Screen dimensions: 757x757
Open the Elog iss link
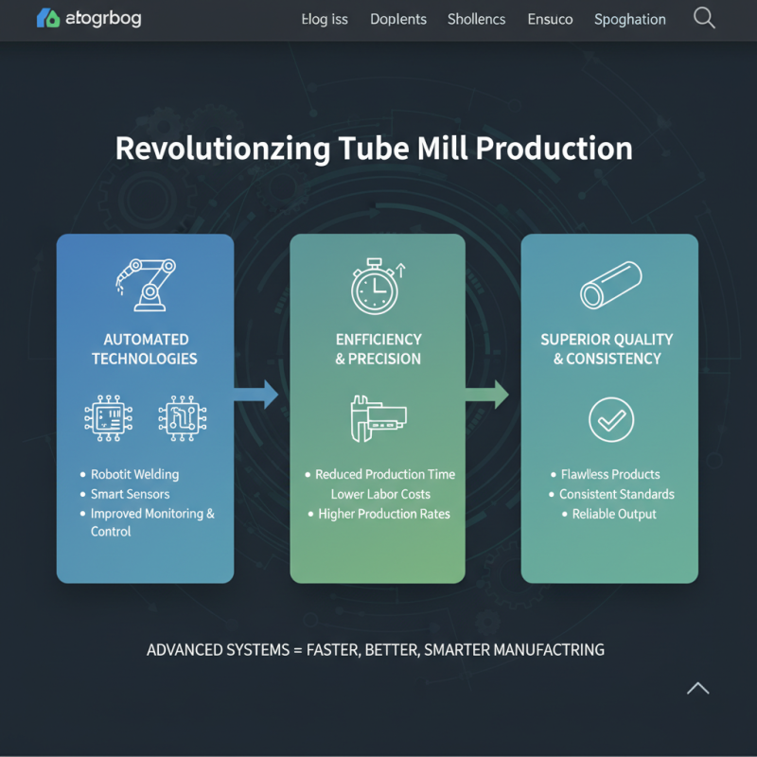325,19
